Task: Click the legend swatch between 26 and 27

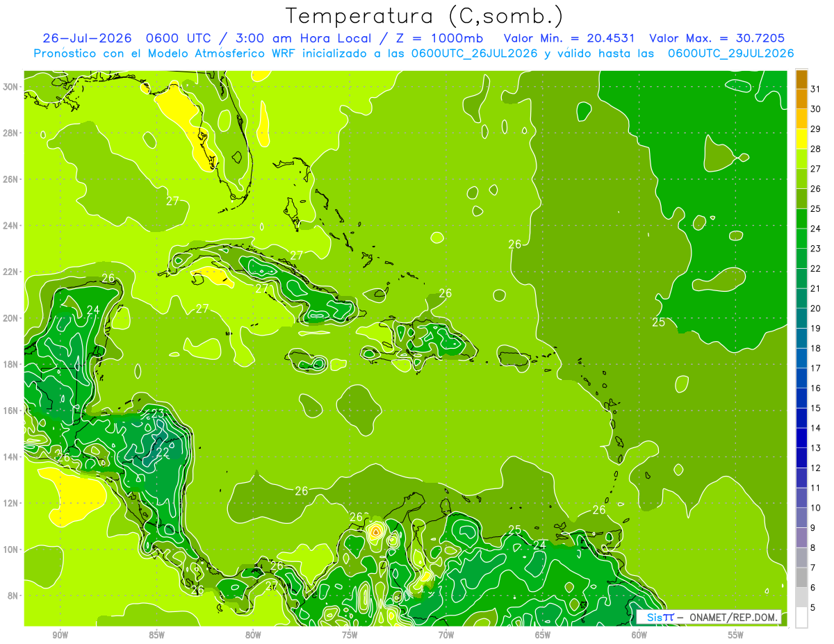Action: point(801,179)
